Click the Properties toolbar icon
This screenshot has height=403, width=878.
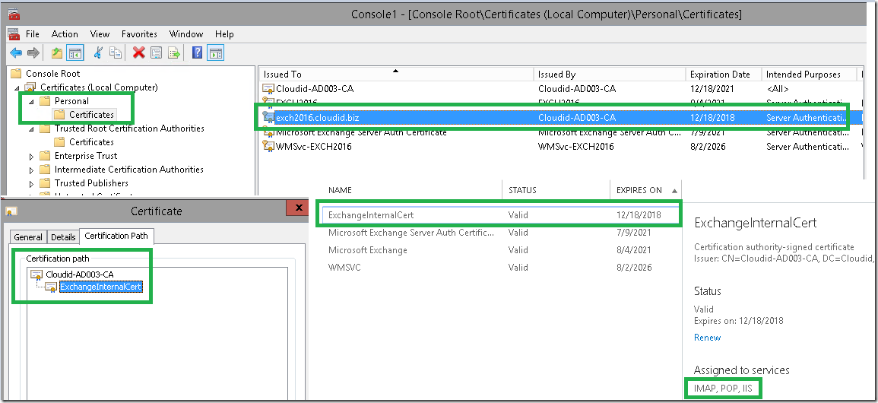(x=157, y=53)
